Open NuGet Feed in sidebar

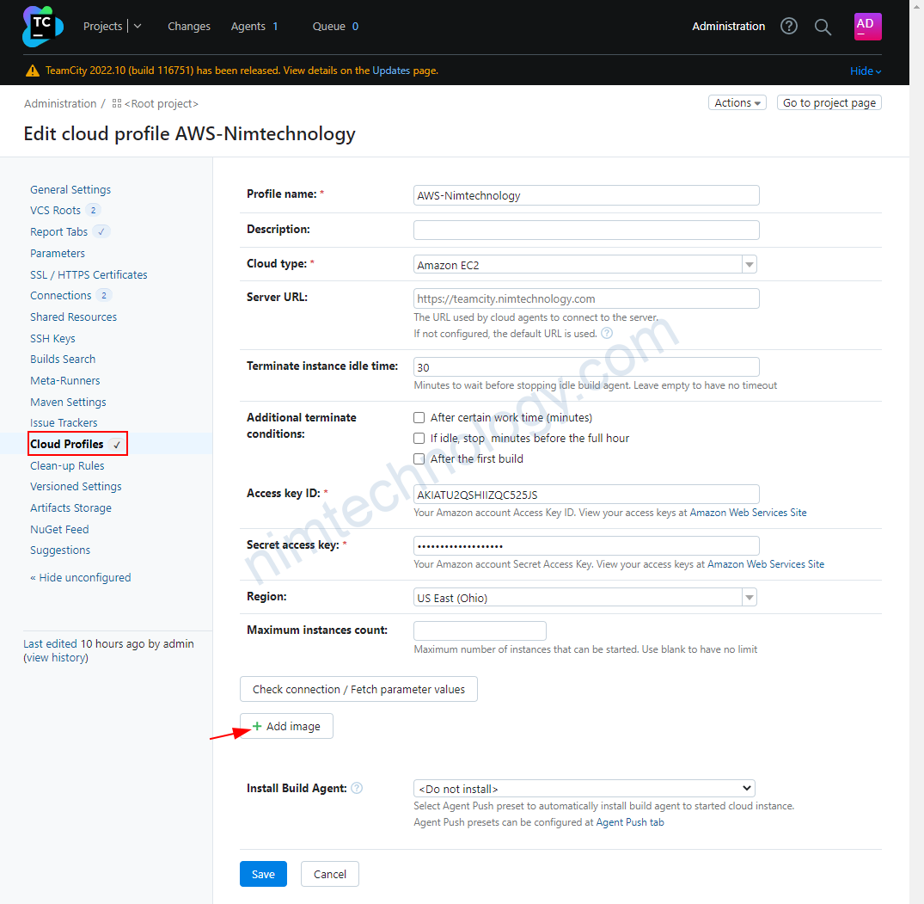pos(59,529)
